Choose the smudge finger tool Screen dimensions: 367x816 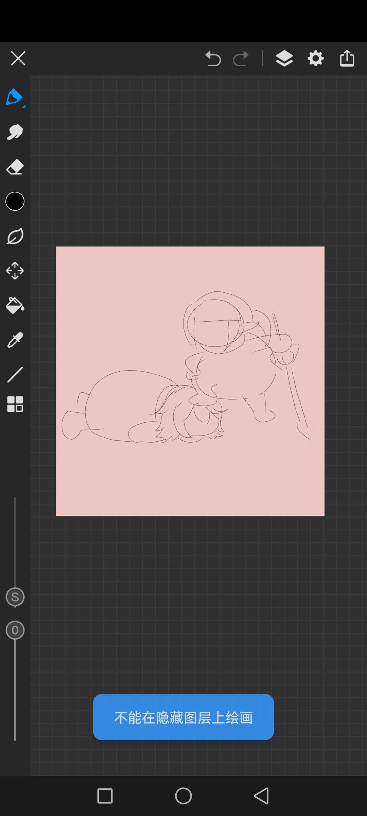[15, 132]
